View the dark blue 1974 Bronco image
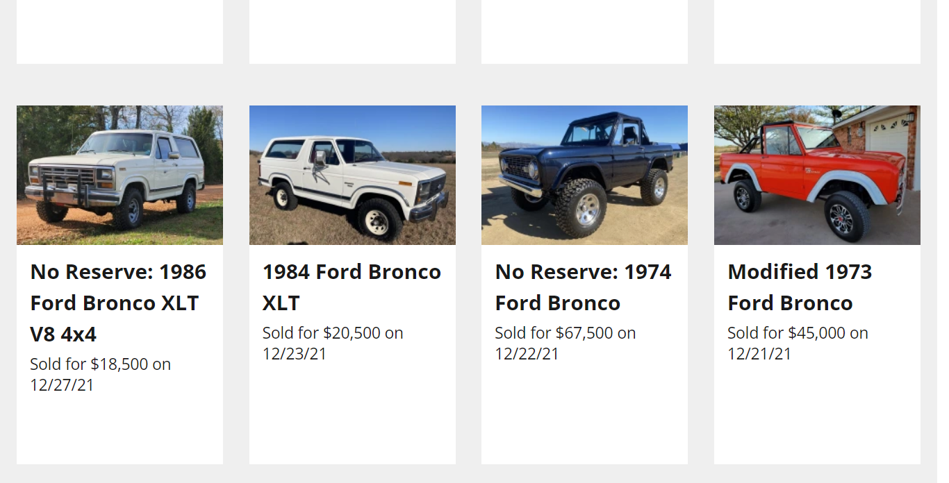 point(584,175)
